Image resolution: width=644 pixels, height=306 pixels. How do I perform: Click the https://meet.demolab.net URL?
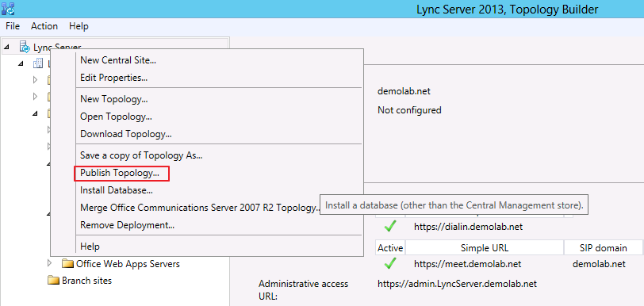tap(467, 264)
